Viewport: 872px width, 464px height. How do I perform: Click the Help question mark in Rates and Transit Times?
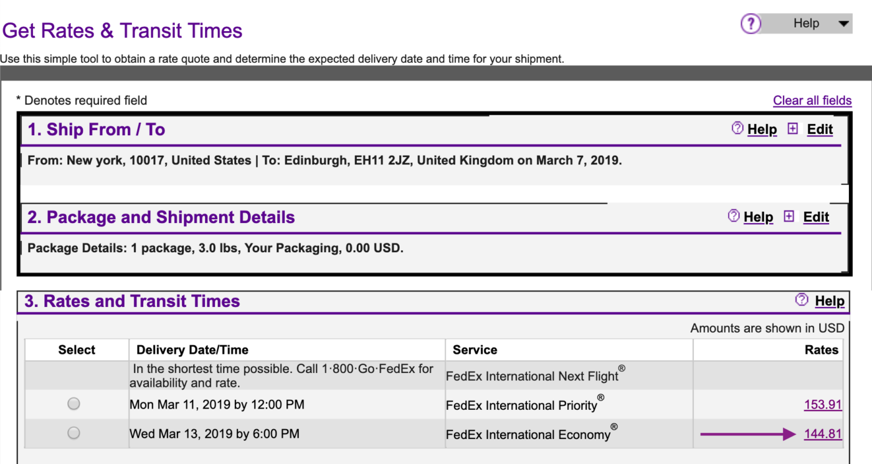pyautogui.click(x=802, y=301)
